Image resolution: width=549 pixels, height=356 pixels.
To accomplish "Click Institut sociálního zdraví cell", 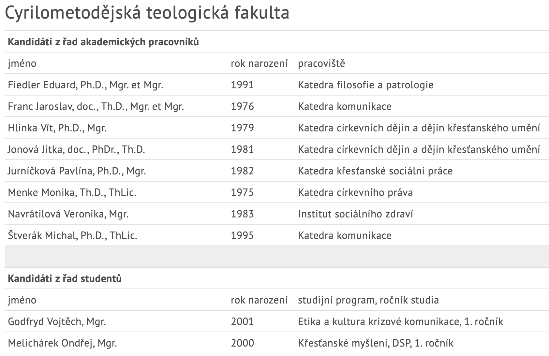I will point(355,214).
